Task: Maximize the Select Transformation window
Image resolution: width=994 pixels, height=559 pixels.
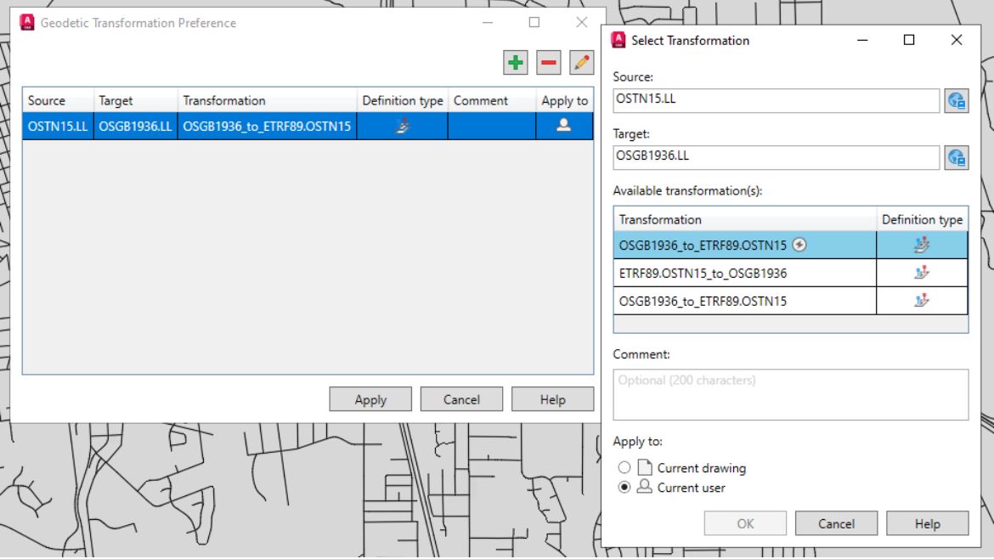Action: tap(908, 40)
